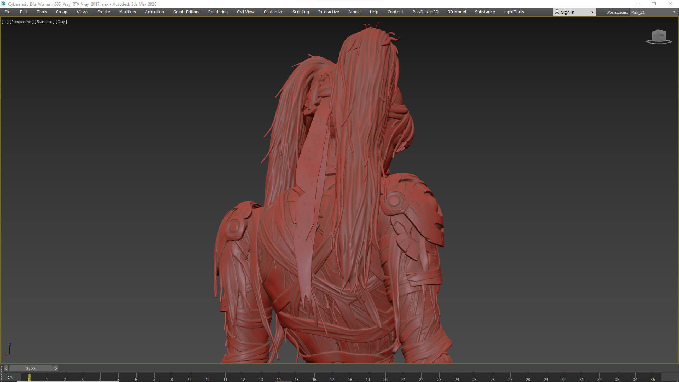Open the [Clay] viewport style menu
Viewport: 679px width, 382px height.
click(x=61, y=22)
